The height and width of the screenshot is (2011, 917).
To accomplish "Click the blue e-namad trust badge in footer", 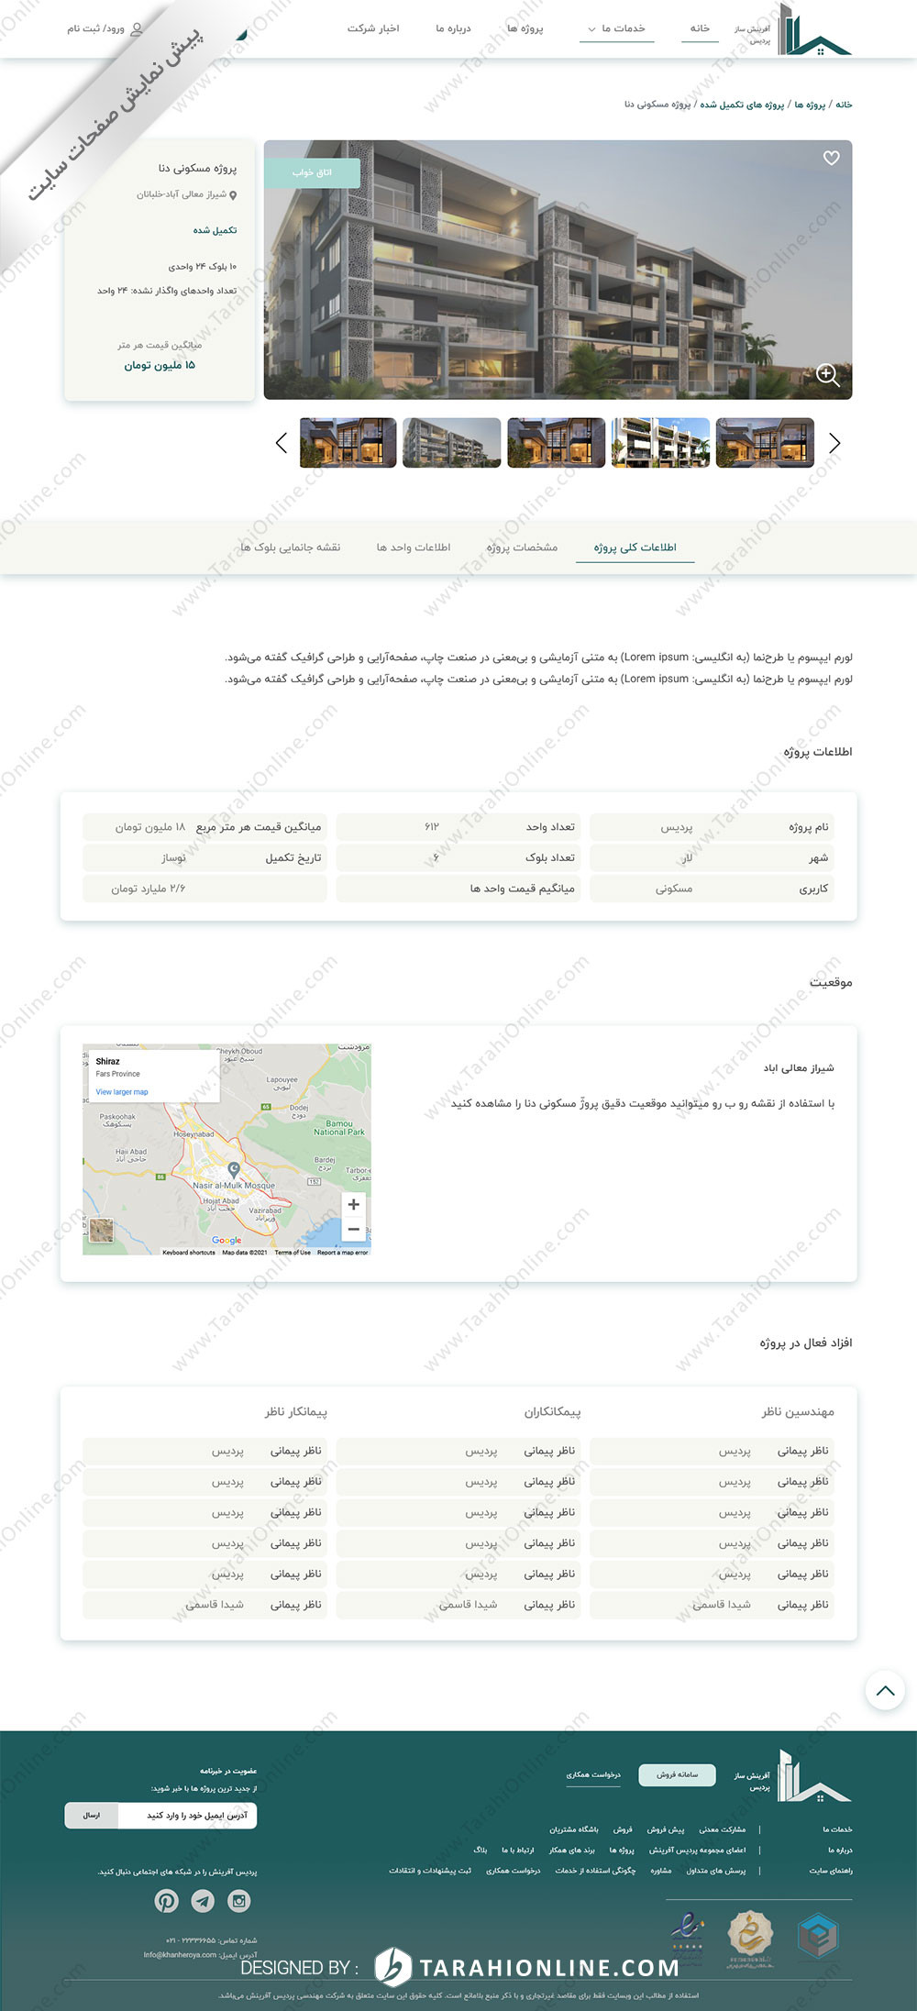I will (x=816, y=1937).
